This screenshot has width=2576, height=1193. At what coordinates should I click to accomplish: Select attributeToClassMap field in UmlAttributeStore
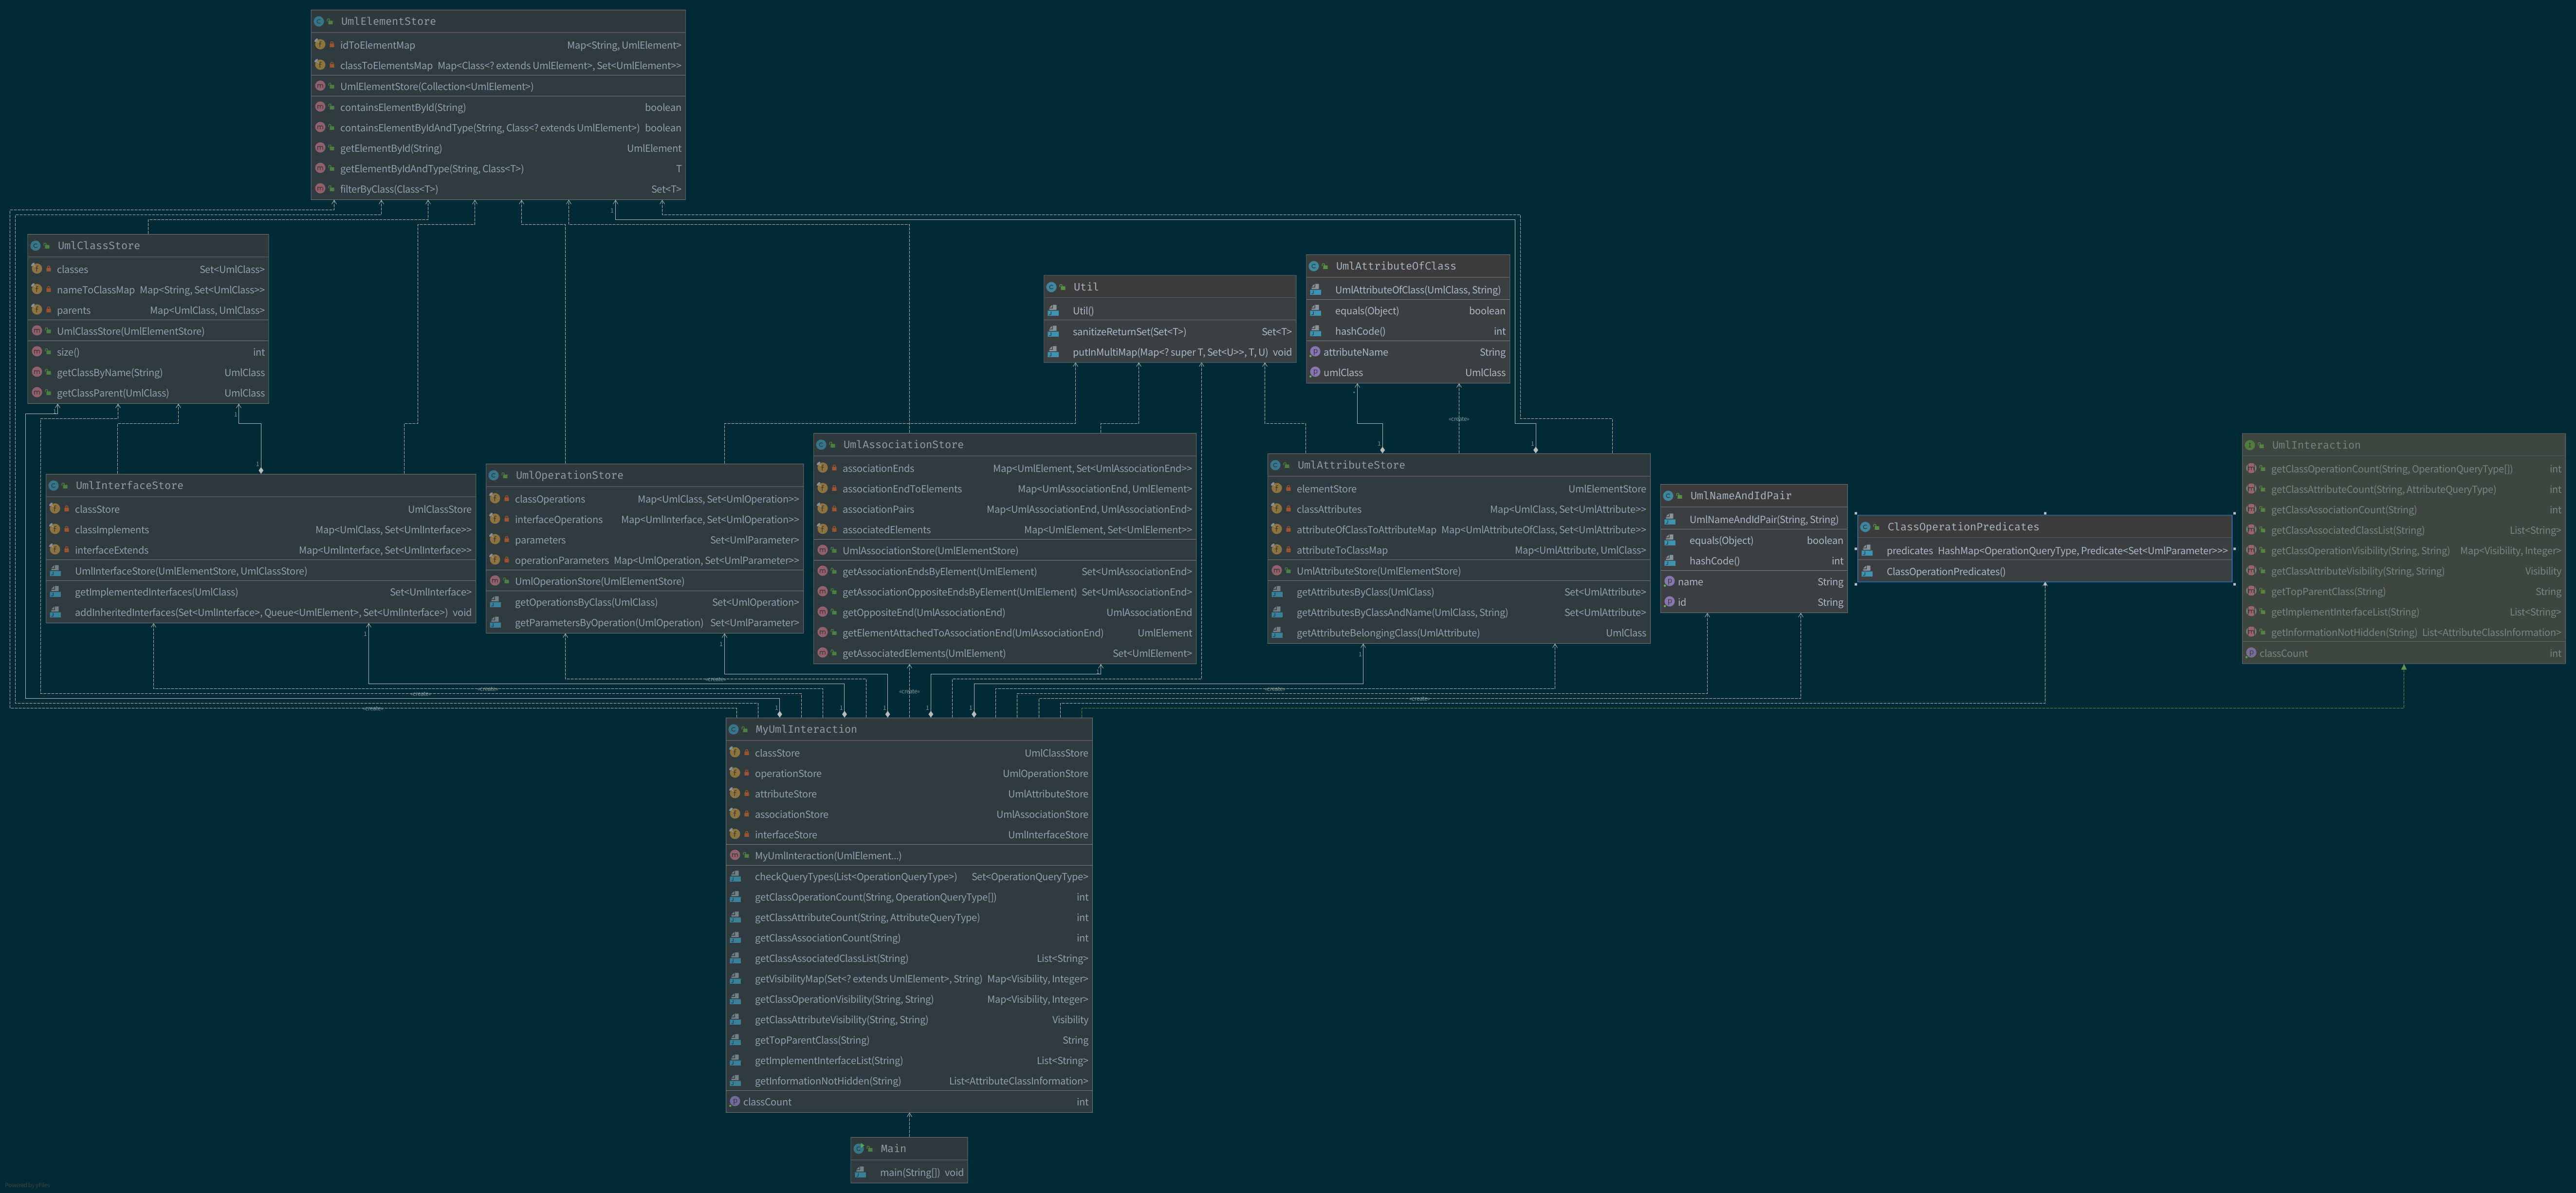pyautogui.click(x=1341, y=551)
